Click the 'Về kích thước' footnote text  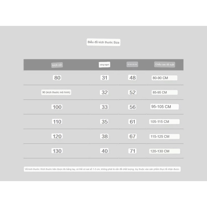tap(102, 169)
